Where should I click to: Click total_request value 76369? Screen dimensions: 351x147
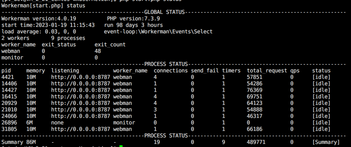[x=254, y=90]
